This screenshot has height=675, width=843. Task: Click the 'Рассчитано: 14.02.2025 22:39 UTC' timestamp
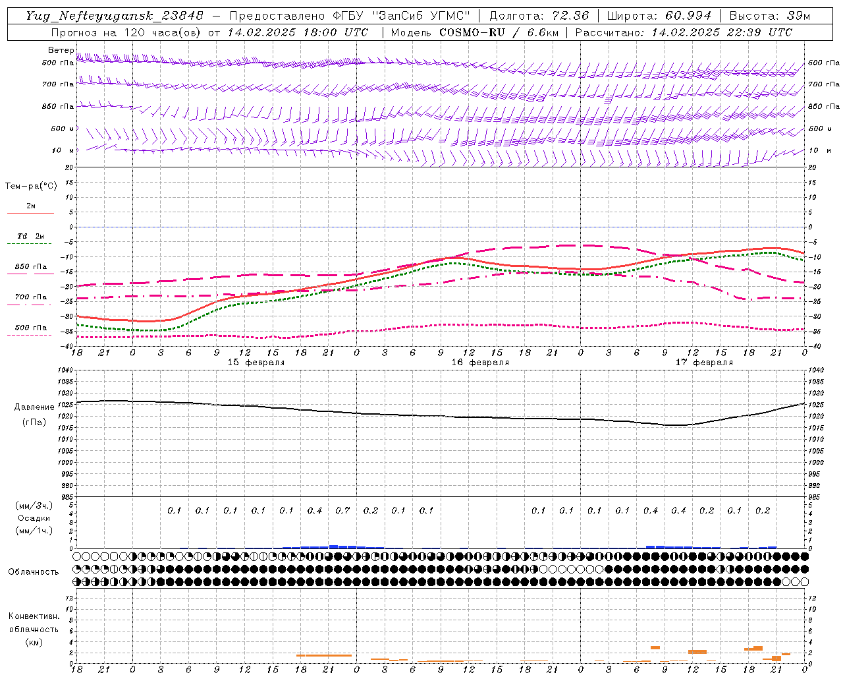[684, 32]
